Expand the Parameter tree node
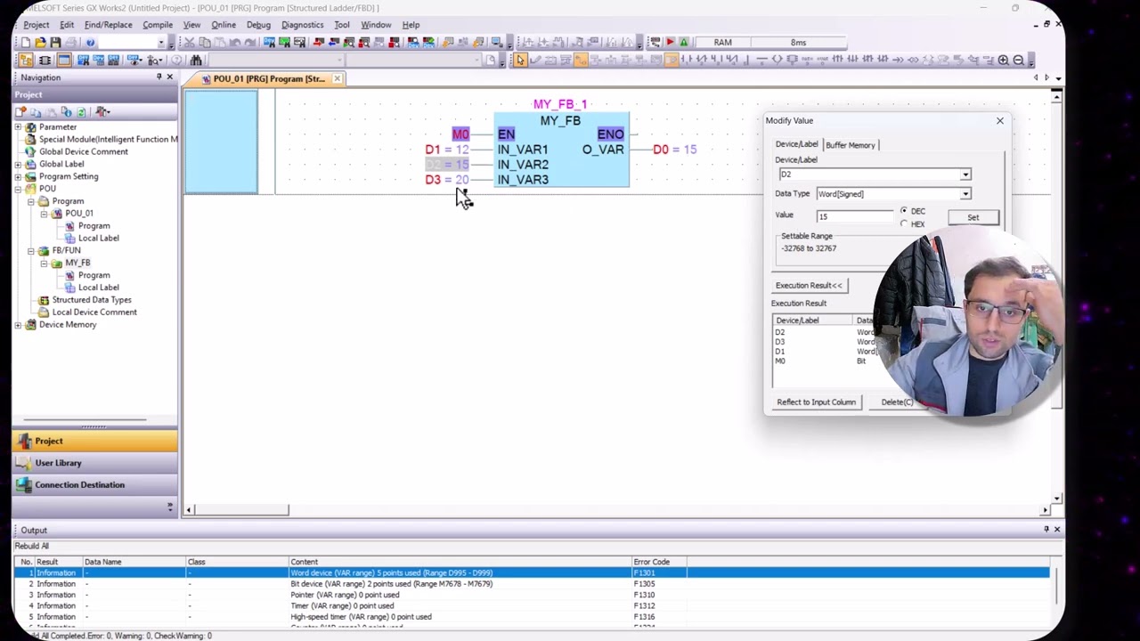Image resolution: width=1140 pixels, height=641 pixels. [x=18, y=127]
